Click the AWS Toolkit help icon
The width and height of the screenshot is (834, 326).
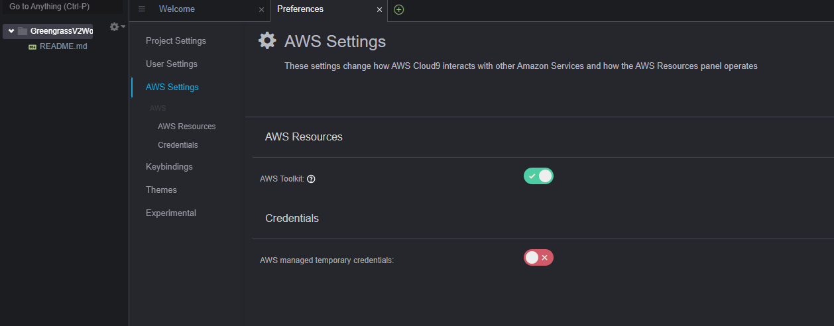pos(311,179)
